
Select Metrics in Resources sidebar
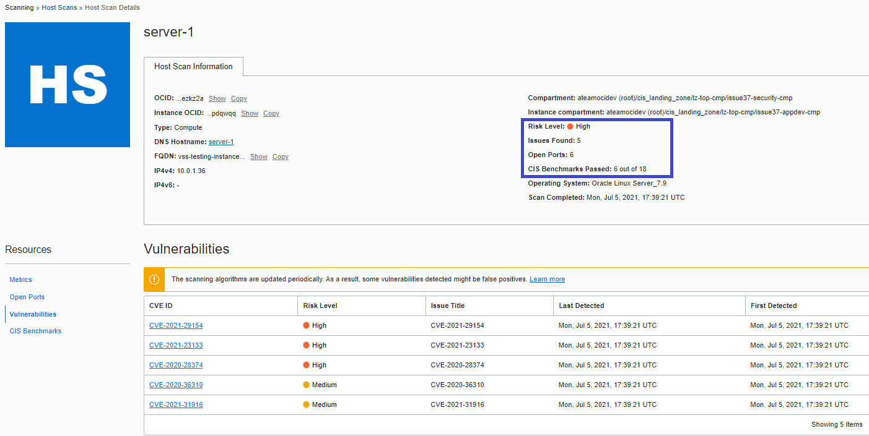click(20, 280)
